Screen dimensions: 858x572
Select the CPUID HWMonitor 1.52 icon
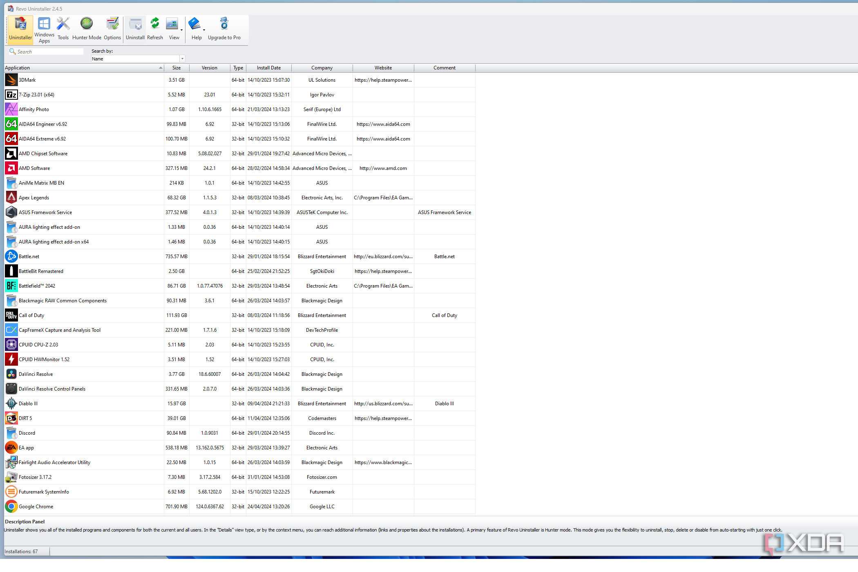(x=11, y=360)
